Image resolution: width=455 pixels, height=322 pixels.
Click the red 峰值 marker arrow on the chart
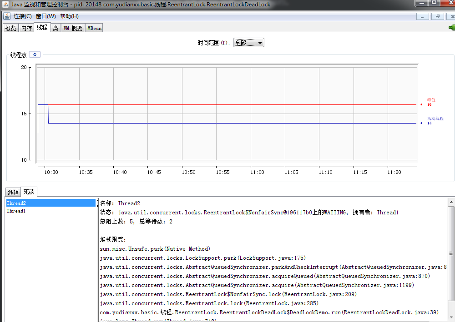click(421, 104)
